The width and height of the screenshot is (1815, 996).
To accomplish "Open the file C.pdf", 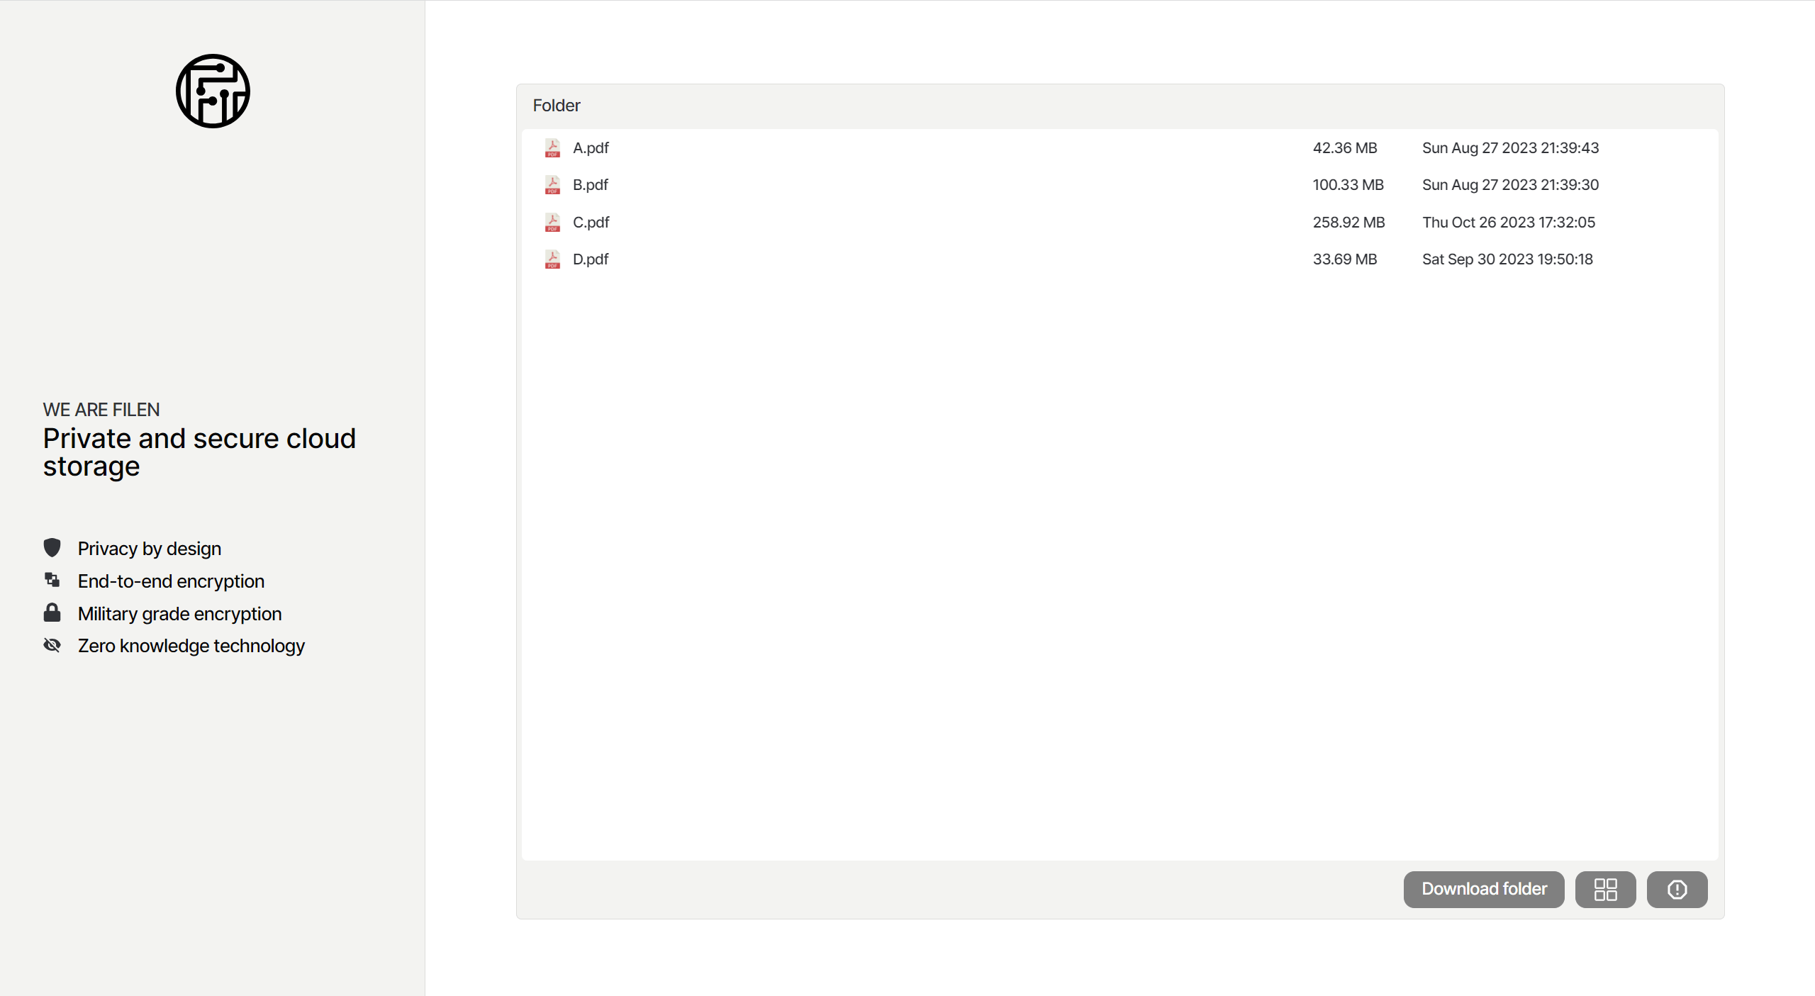I will 591,222.
